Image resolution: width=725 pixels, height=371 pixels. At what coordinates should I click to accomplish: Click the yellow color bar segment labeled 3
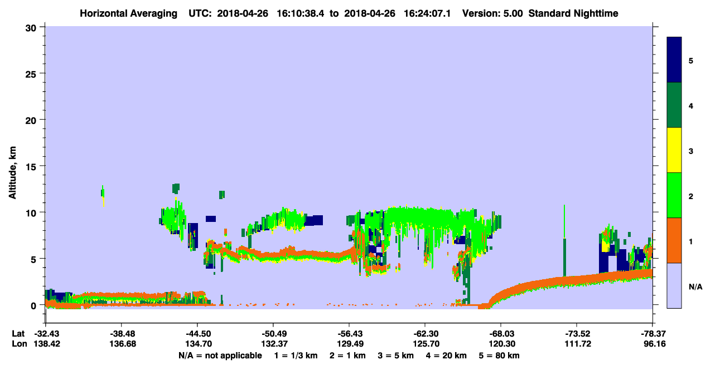pyautogui.click(x=674, y=150)
